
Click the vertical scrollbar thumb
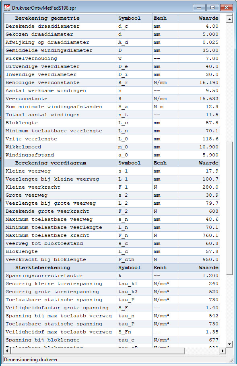coord(229,208)
